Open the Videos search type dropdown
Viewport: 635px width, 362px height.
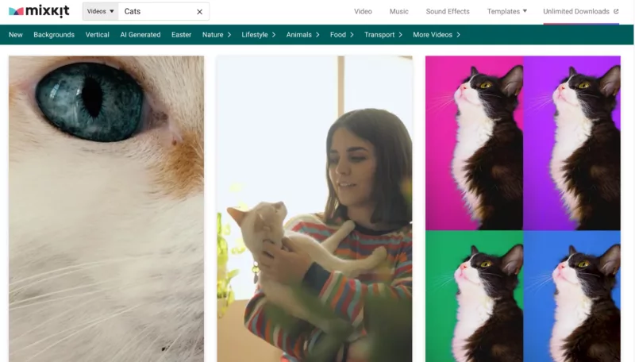[101, 12]
